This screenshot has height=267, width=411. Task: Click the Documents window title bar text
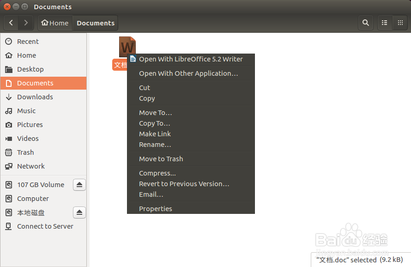coord(53,7)
